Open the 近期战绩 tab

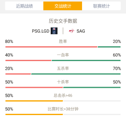[24, 6]
